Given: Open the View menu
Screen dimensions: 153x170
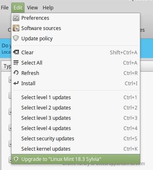Looking at the screenshot, I should pyautogui.click(x=32, y=8).
